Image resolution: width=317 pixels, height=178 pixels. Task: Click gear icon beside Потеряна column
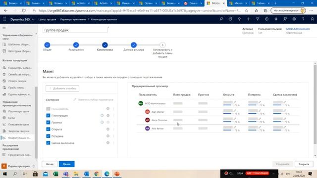(x=108, y=136)
